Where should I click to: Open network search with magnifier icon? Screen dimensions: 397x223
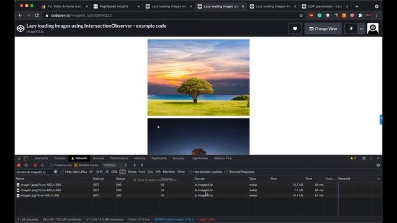coord(42,165)
